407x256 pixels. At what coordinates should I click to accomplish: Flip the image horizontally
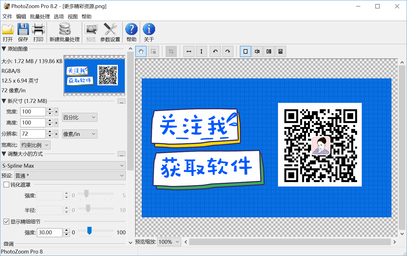189,51
